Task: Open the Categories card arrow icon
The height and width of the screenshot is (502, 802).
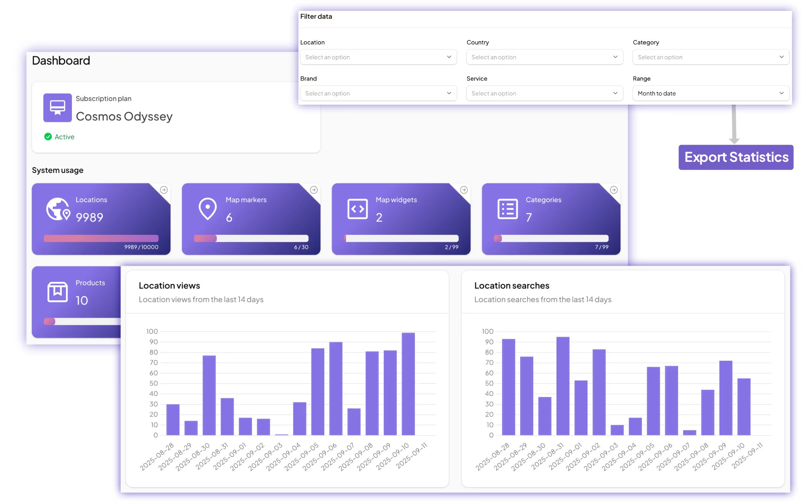Action: (614, 190)
